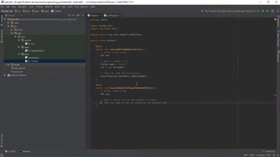
Task: Click the inspector icon at the far right of the status bar
Action: 278,155
